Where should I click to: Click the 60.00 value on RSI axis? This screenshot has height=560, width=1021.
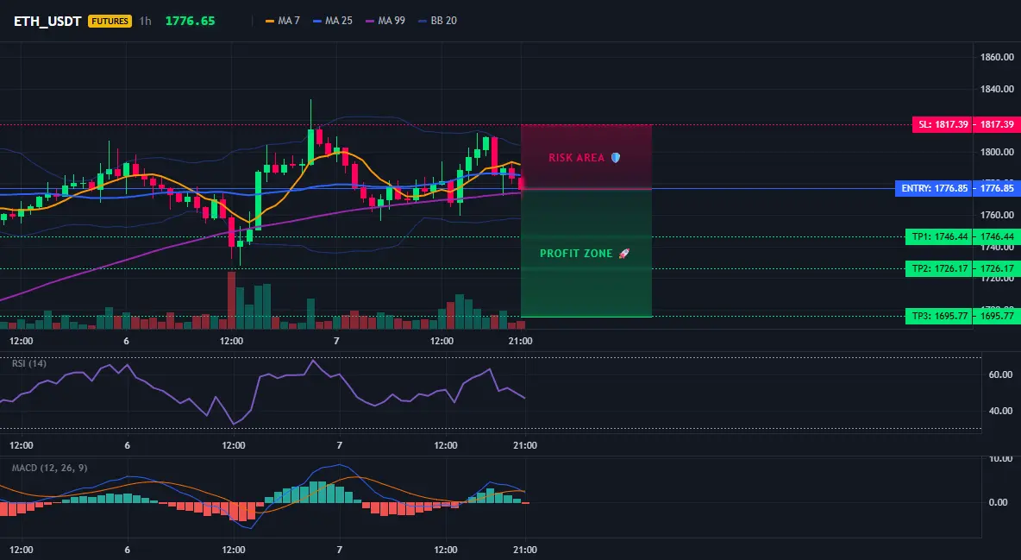click(1001, 374)
